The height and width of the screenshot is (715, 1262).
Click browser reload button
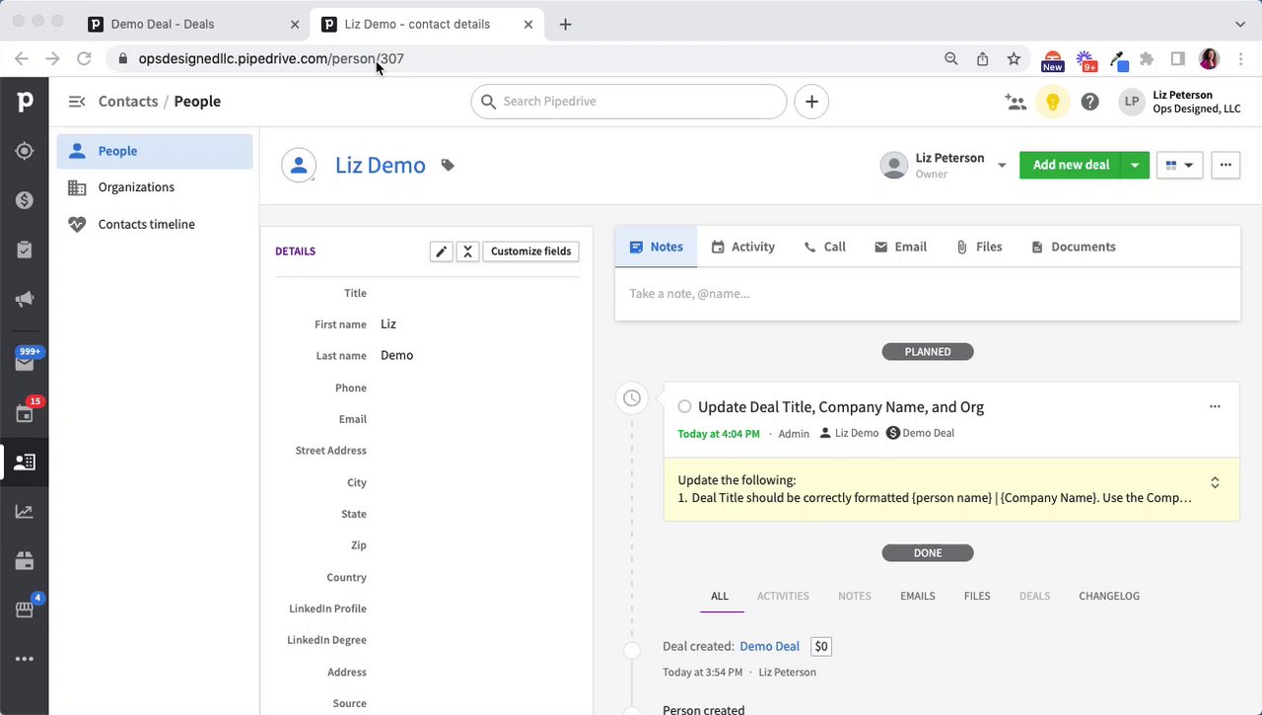point(84,59)
